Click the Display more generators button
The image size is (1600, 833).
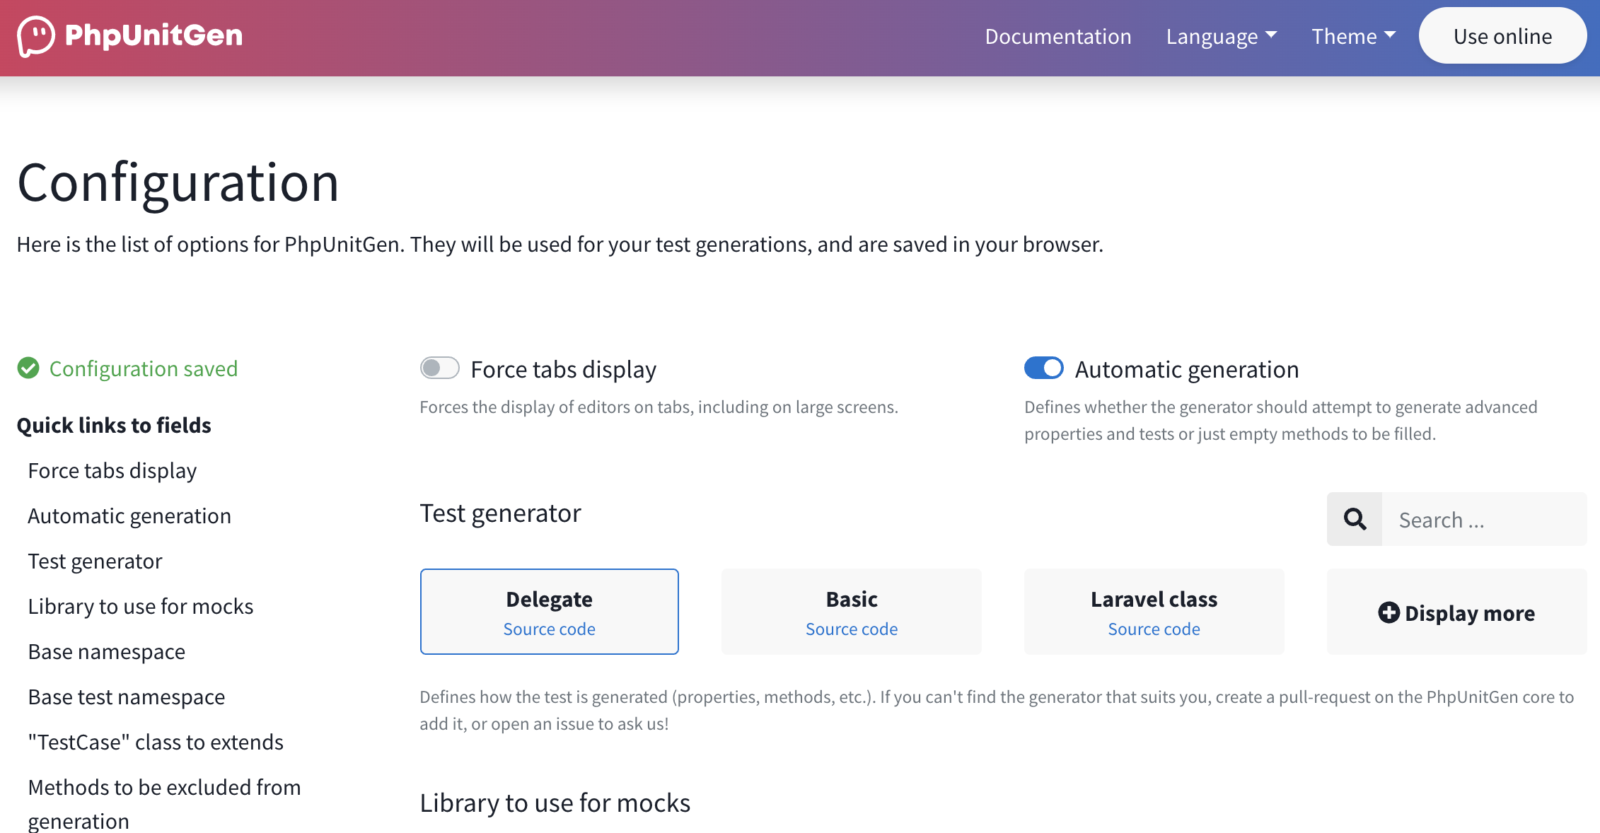tap(1469, 612)
